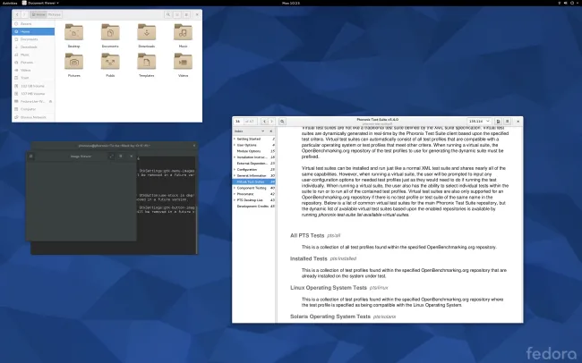The image size is (582, 363).
Task: Click Activities in the top bar
Action: [x=10, y=3]
